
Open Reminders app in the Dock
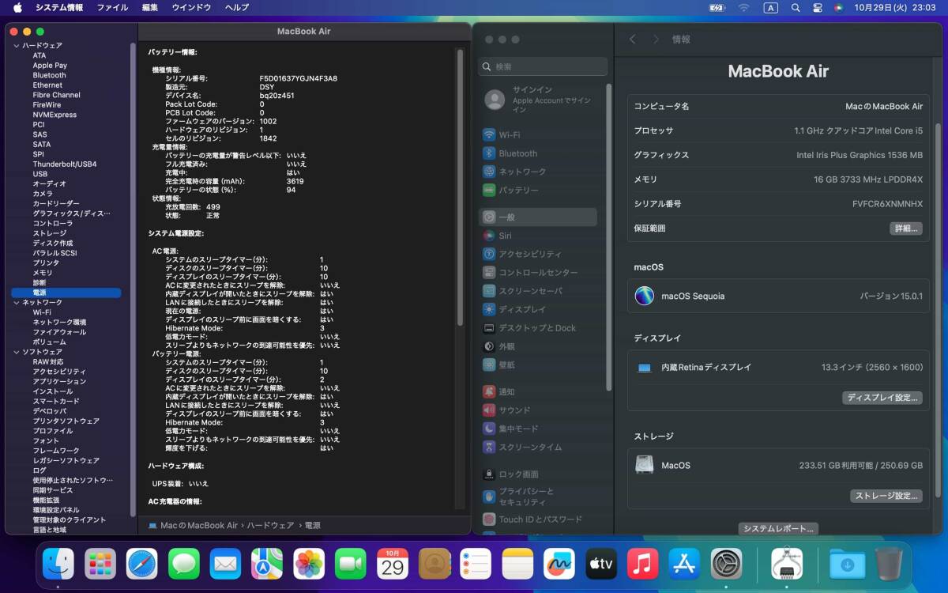pyautogui.click(x=476, y=564)
